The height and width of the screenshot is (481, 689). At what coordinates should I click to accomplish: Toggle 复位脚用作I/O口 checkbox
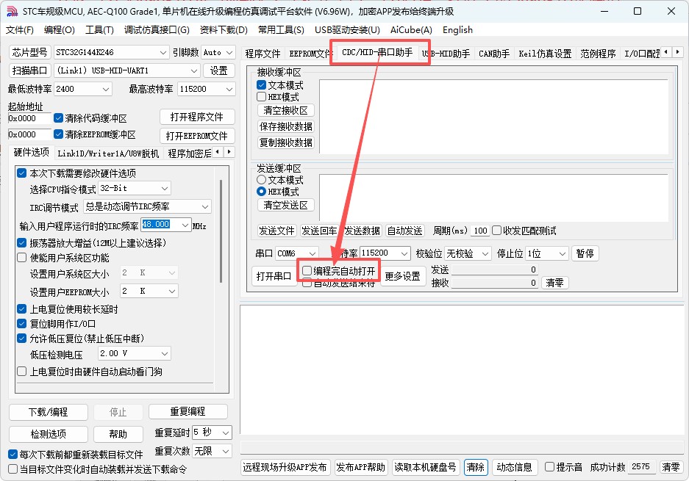21,324
